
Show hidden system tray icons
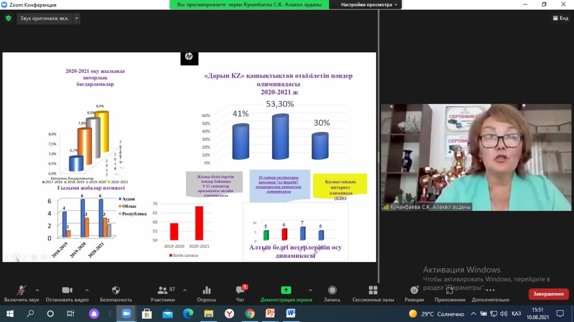[474, 313]
